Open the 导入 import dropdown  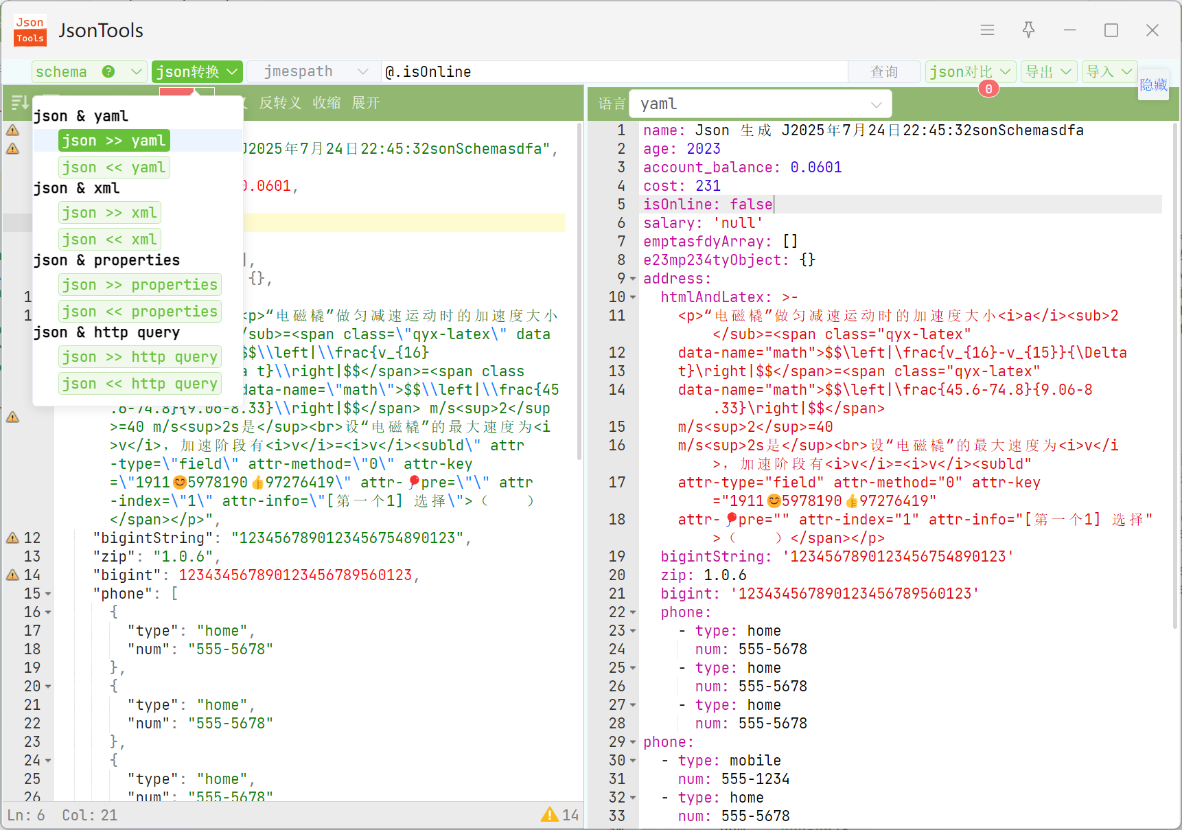click(1109, 71)
